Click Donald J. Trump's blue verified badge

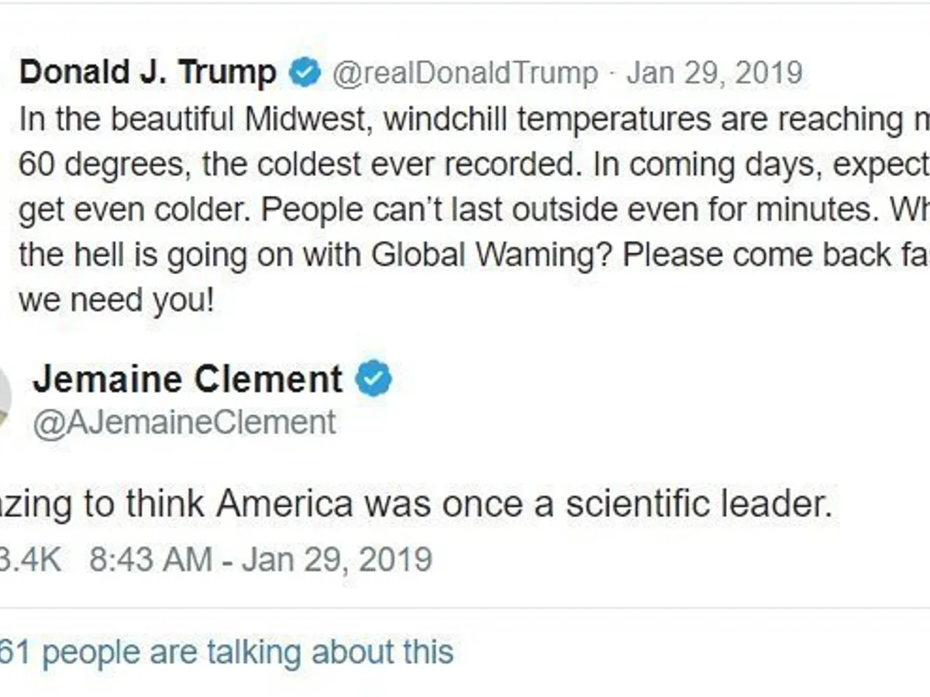point(305,74)
